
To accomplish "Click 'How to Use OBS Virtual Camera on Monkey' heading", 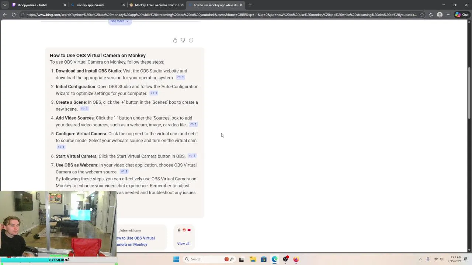I will (98, 56).
